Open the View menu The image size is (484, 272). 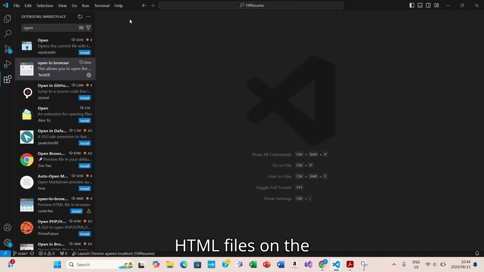coord(62,6)
